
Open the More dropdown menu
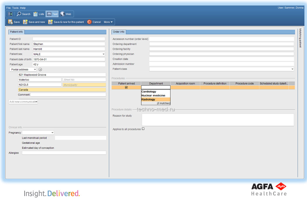(108, 22)
